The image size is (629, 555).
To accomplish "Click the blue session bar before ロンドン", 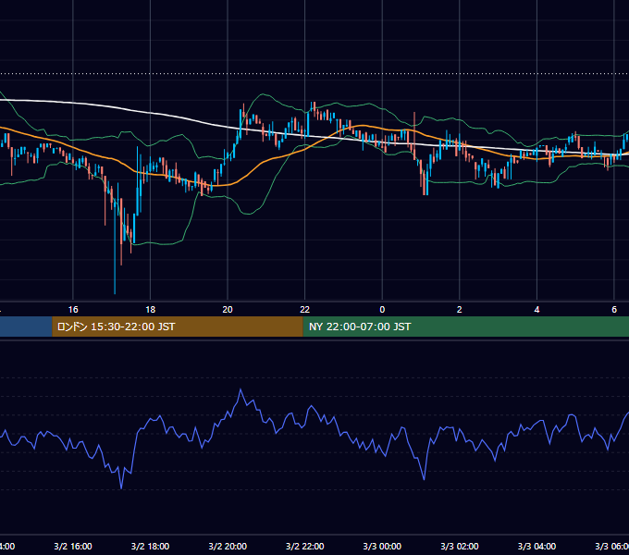I will 26,327.
